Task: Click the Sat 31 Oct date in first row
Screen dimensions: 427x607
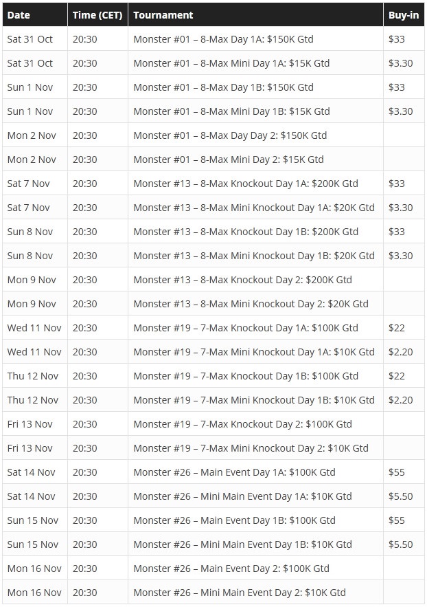Action: click(30, 39)
